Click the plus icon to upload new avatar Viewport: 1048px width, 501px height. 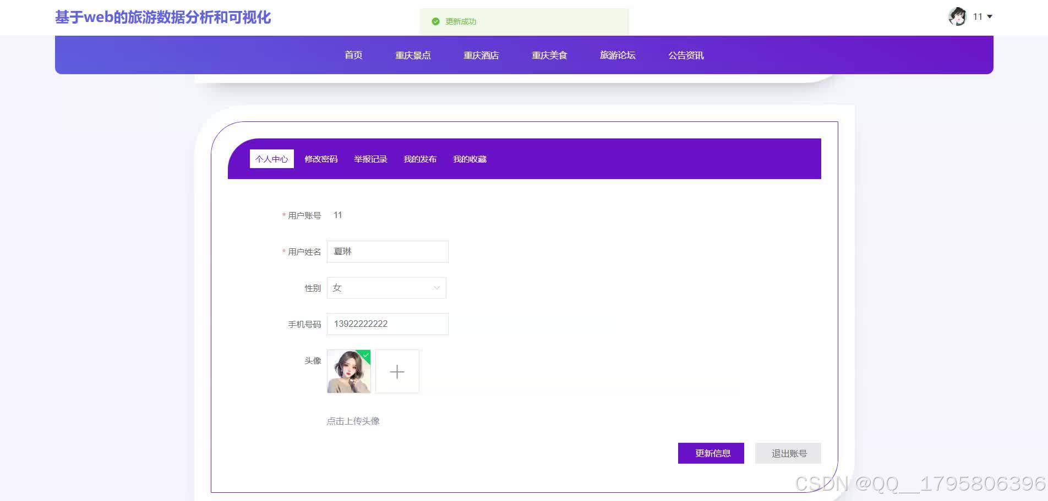(x=397, y=371)
